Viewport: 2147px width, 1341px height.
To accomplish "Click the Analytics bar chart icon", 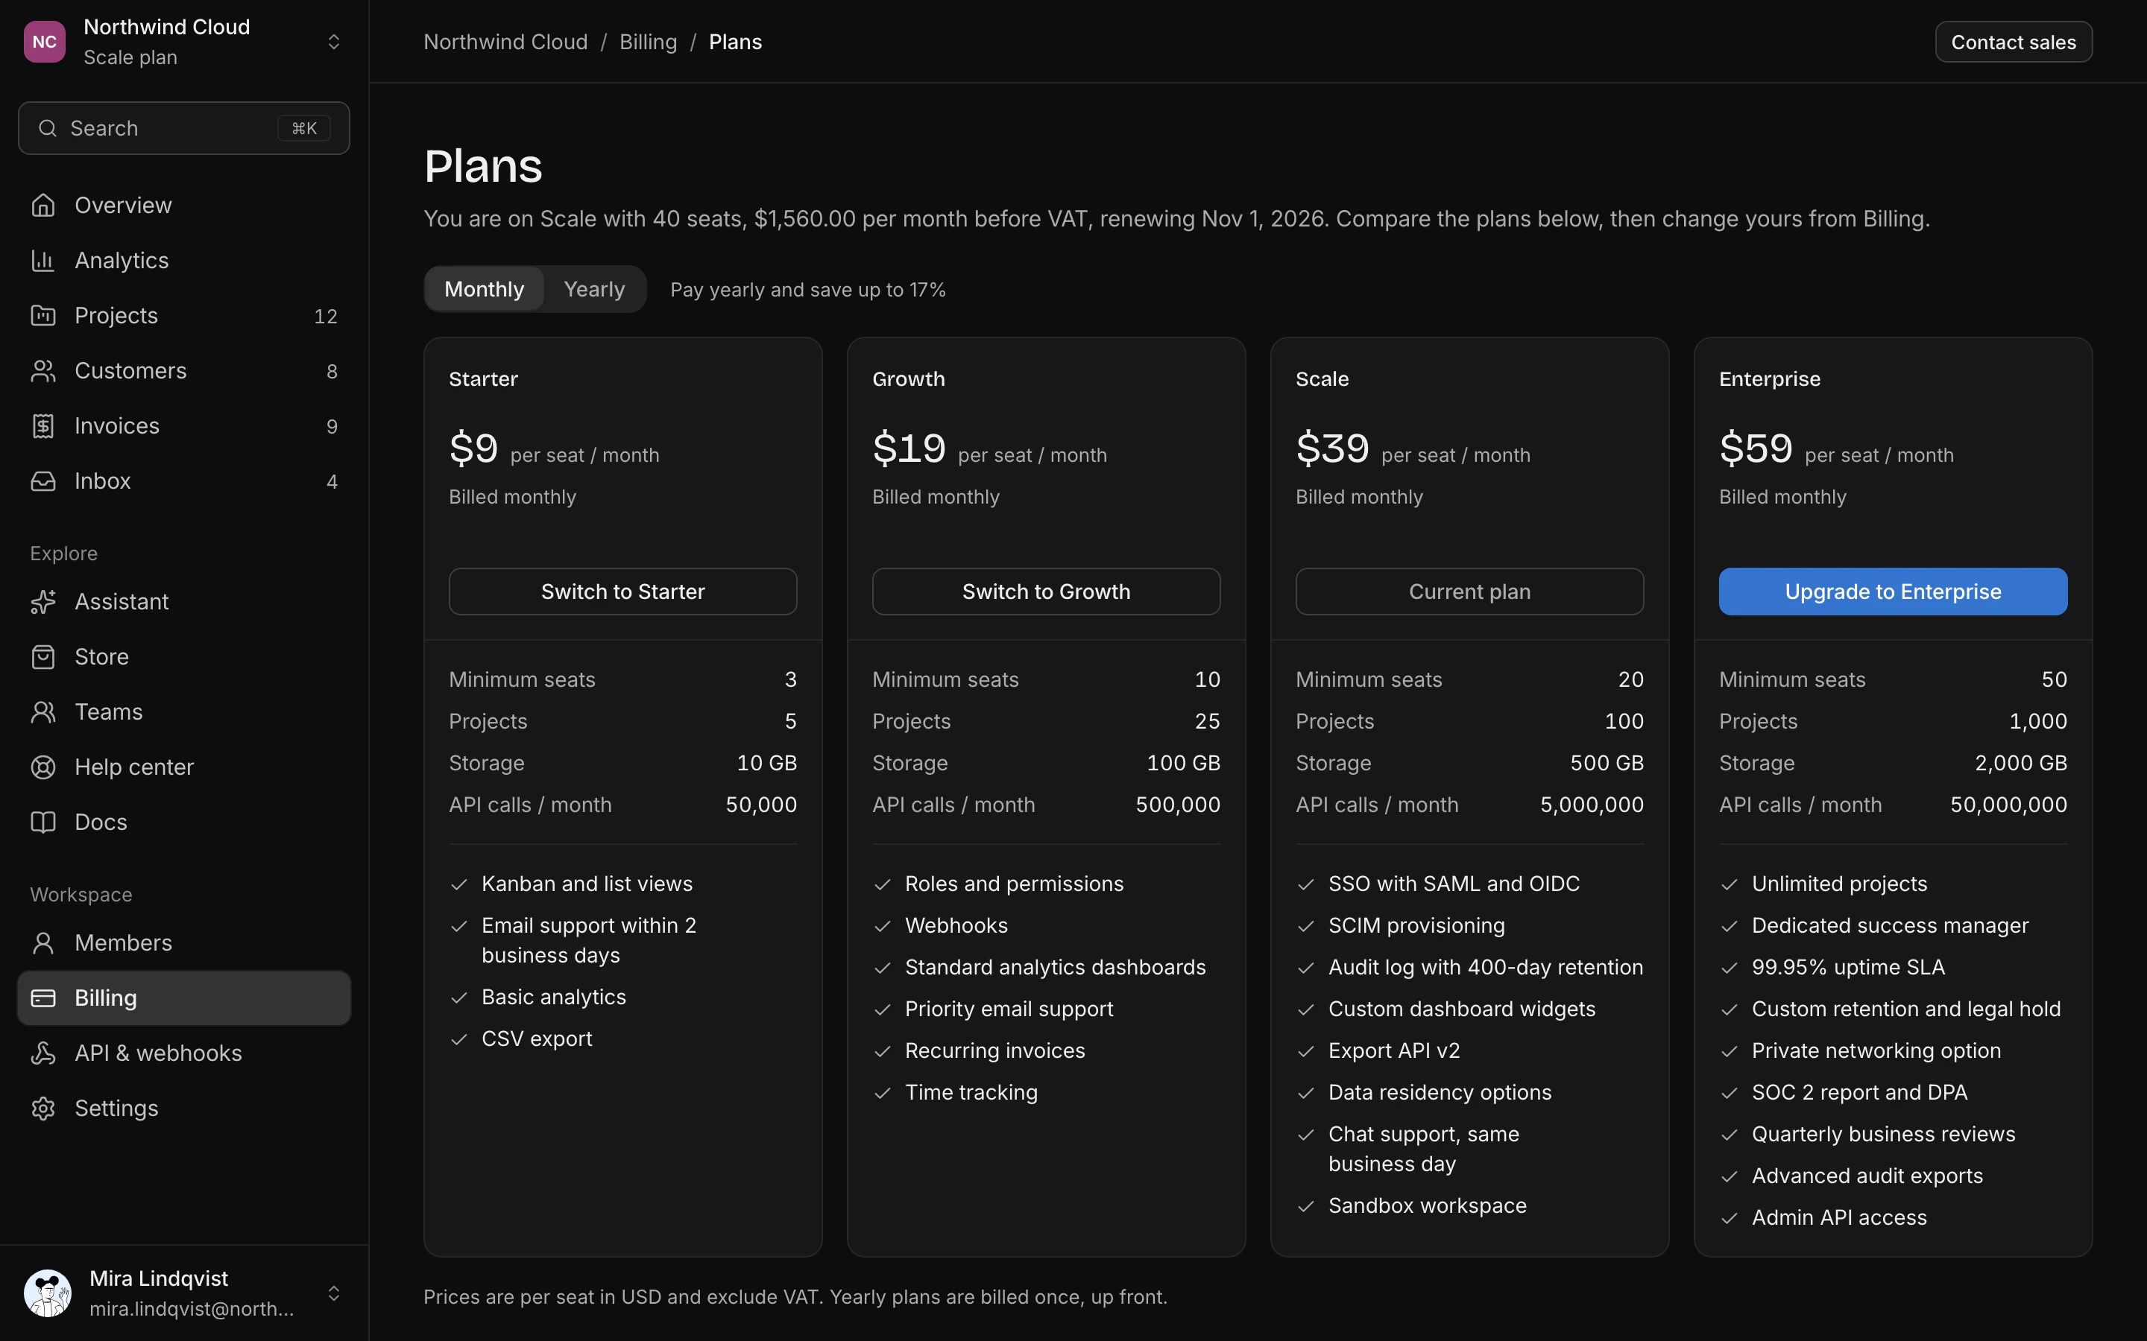I will [43, 261].
